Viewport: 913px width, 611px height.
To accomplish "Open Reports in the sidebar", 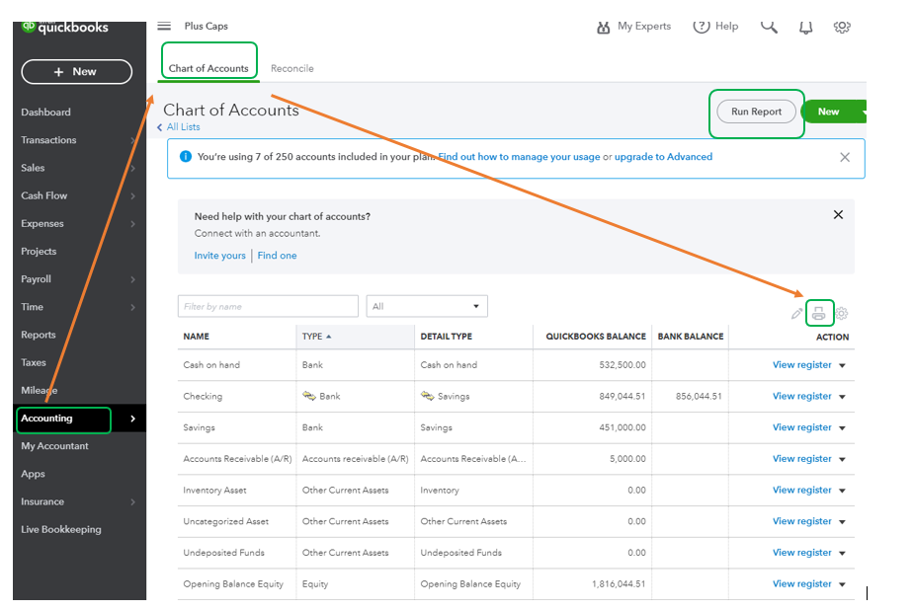I will click(x=39, y=335).
